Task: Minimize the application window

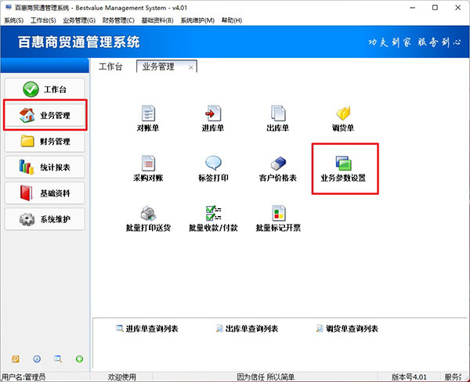Action: (413, 8)
